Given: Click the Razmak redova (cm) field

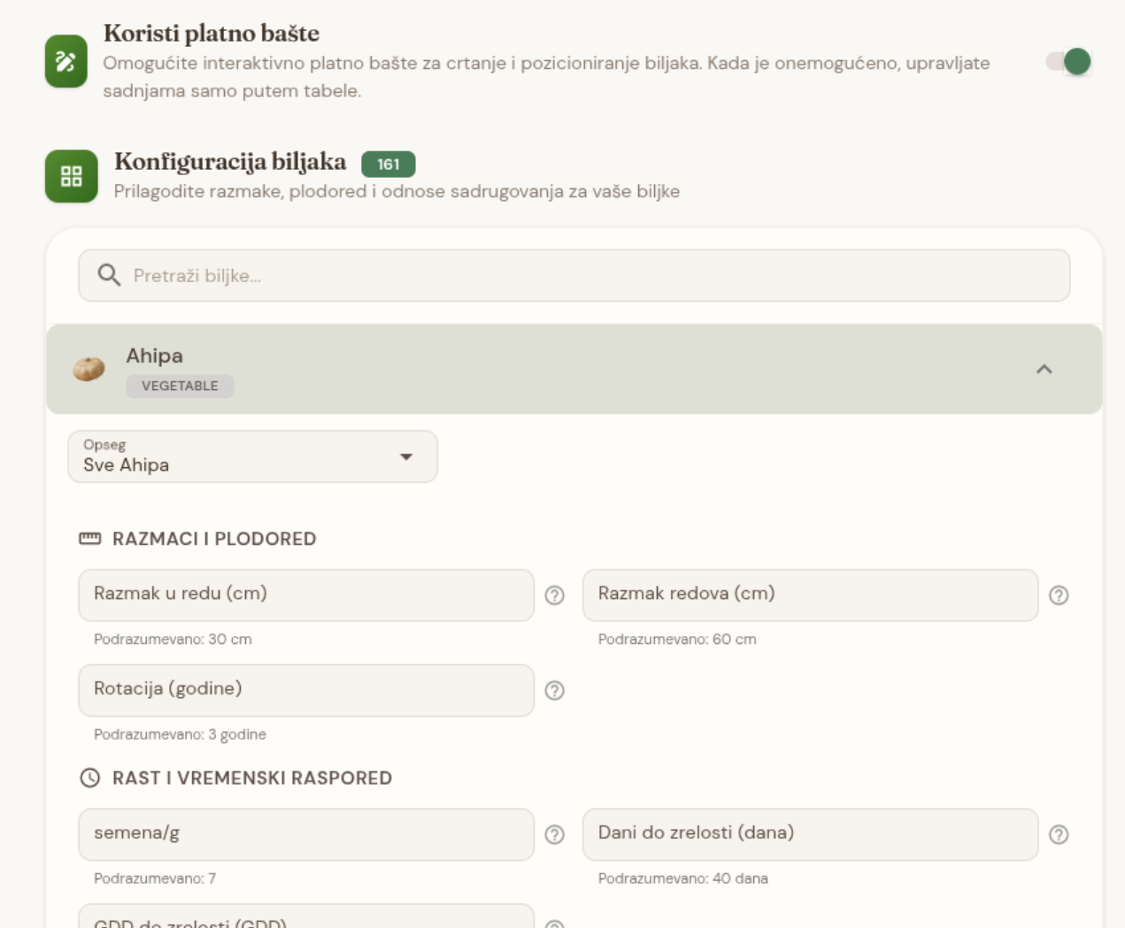Looking at the screenshot, I should tap(810, 594).
